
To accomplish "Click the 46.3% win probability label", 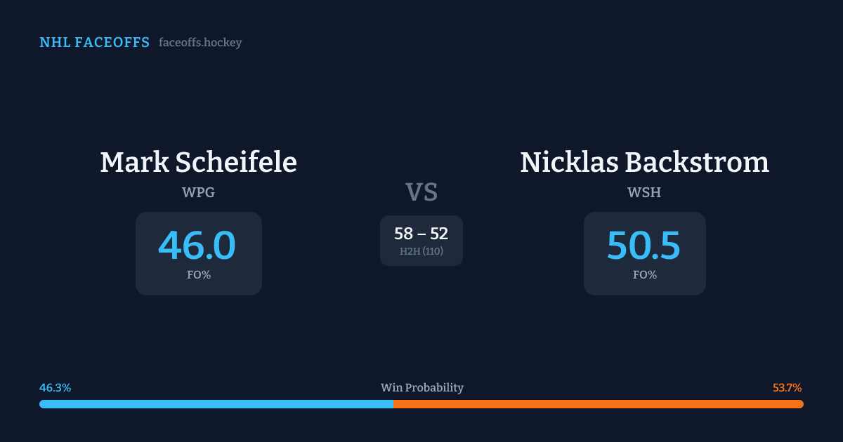I will [55, 388].
